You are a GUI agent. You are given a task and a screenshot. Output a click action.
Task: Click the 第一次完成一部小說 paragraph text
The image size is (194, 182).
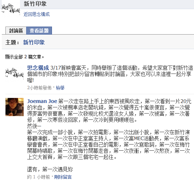[109, 145]
